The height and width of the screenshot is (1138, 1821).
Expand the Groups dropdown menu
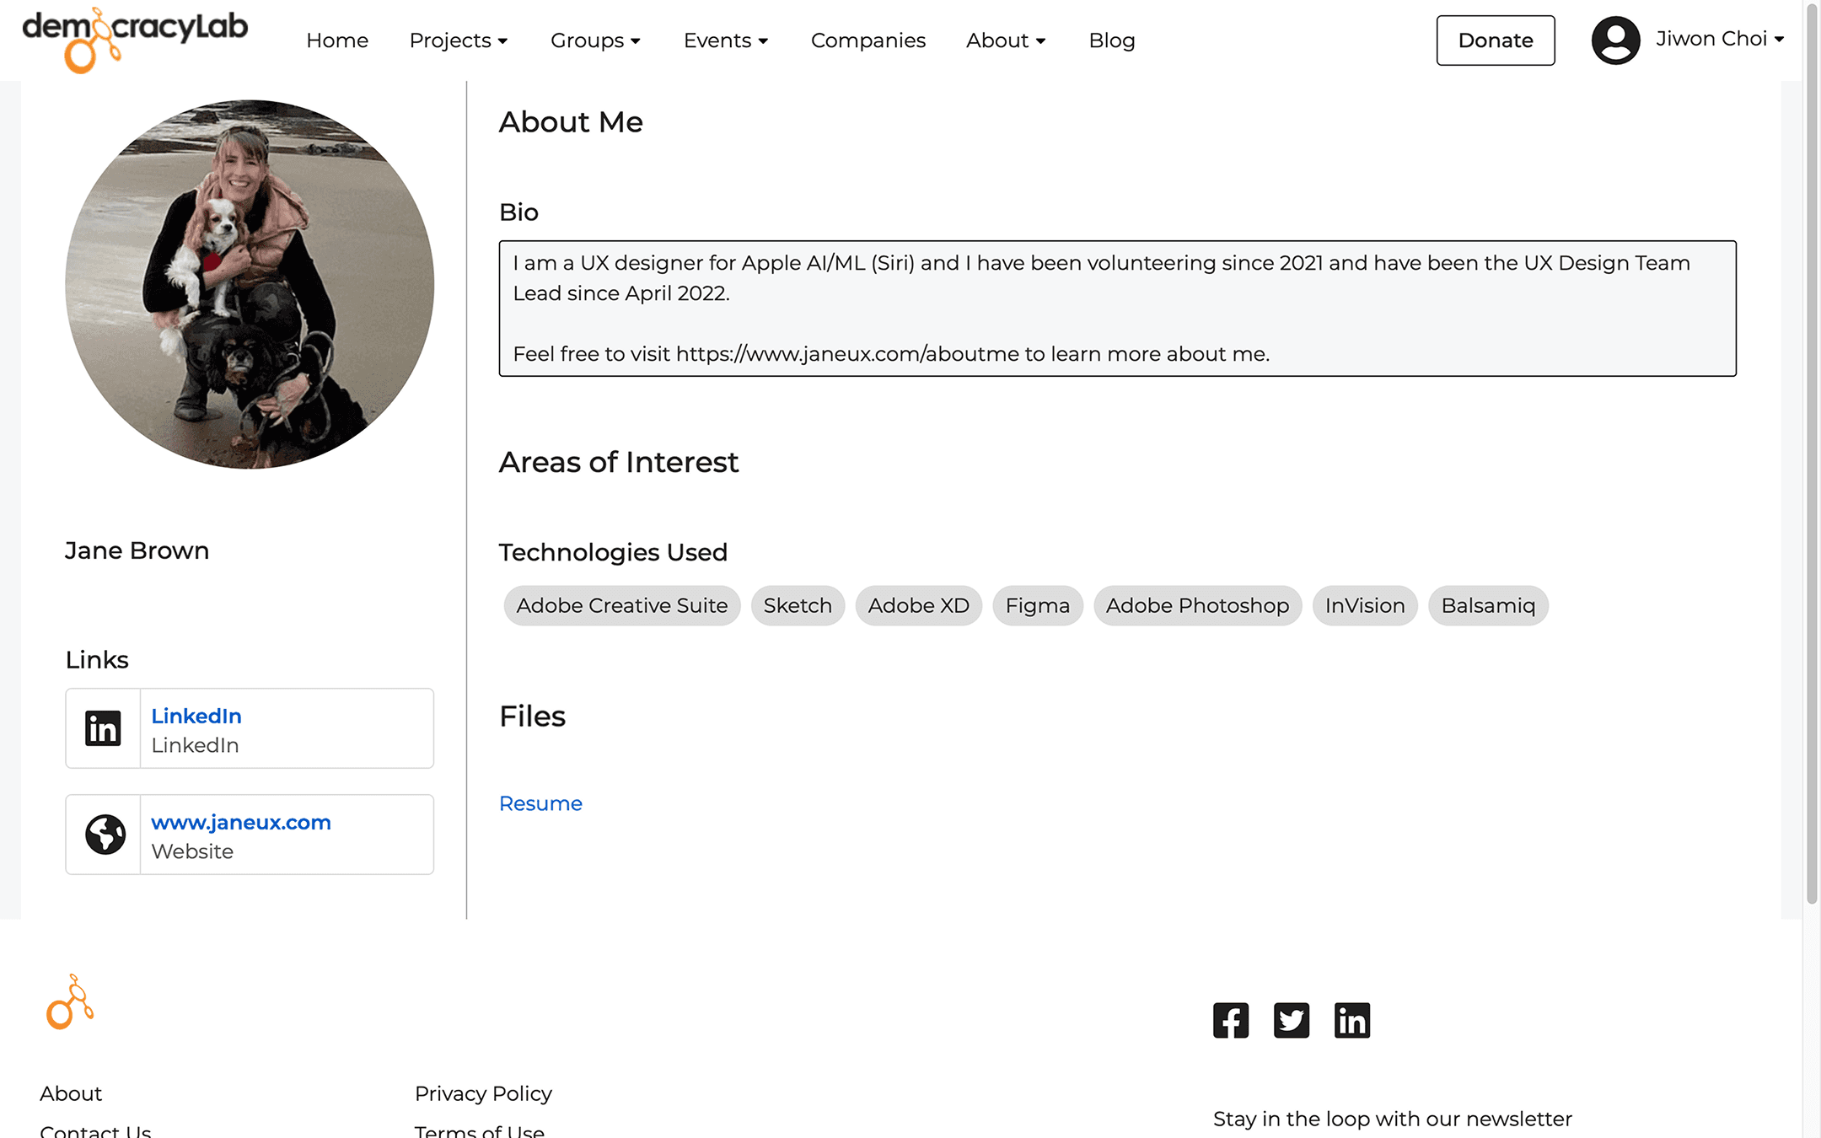coord(595,40)
